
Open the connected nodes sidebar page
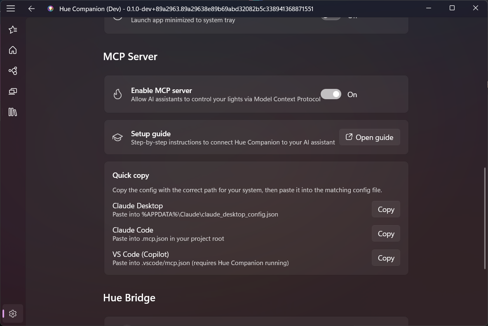click(x=13, y=71)
